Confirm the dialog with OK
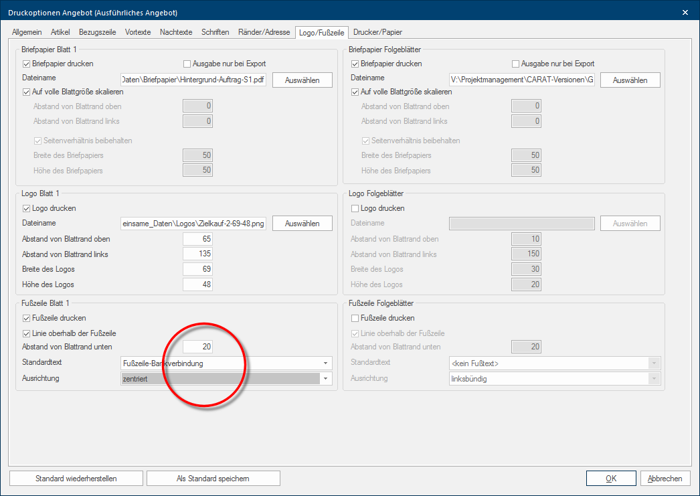Viewport: 700px width, 496px height. click(x=610, y=478)
